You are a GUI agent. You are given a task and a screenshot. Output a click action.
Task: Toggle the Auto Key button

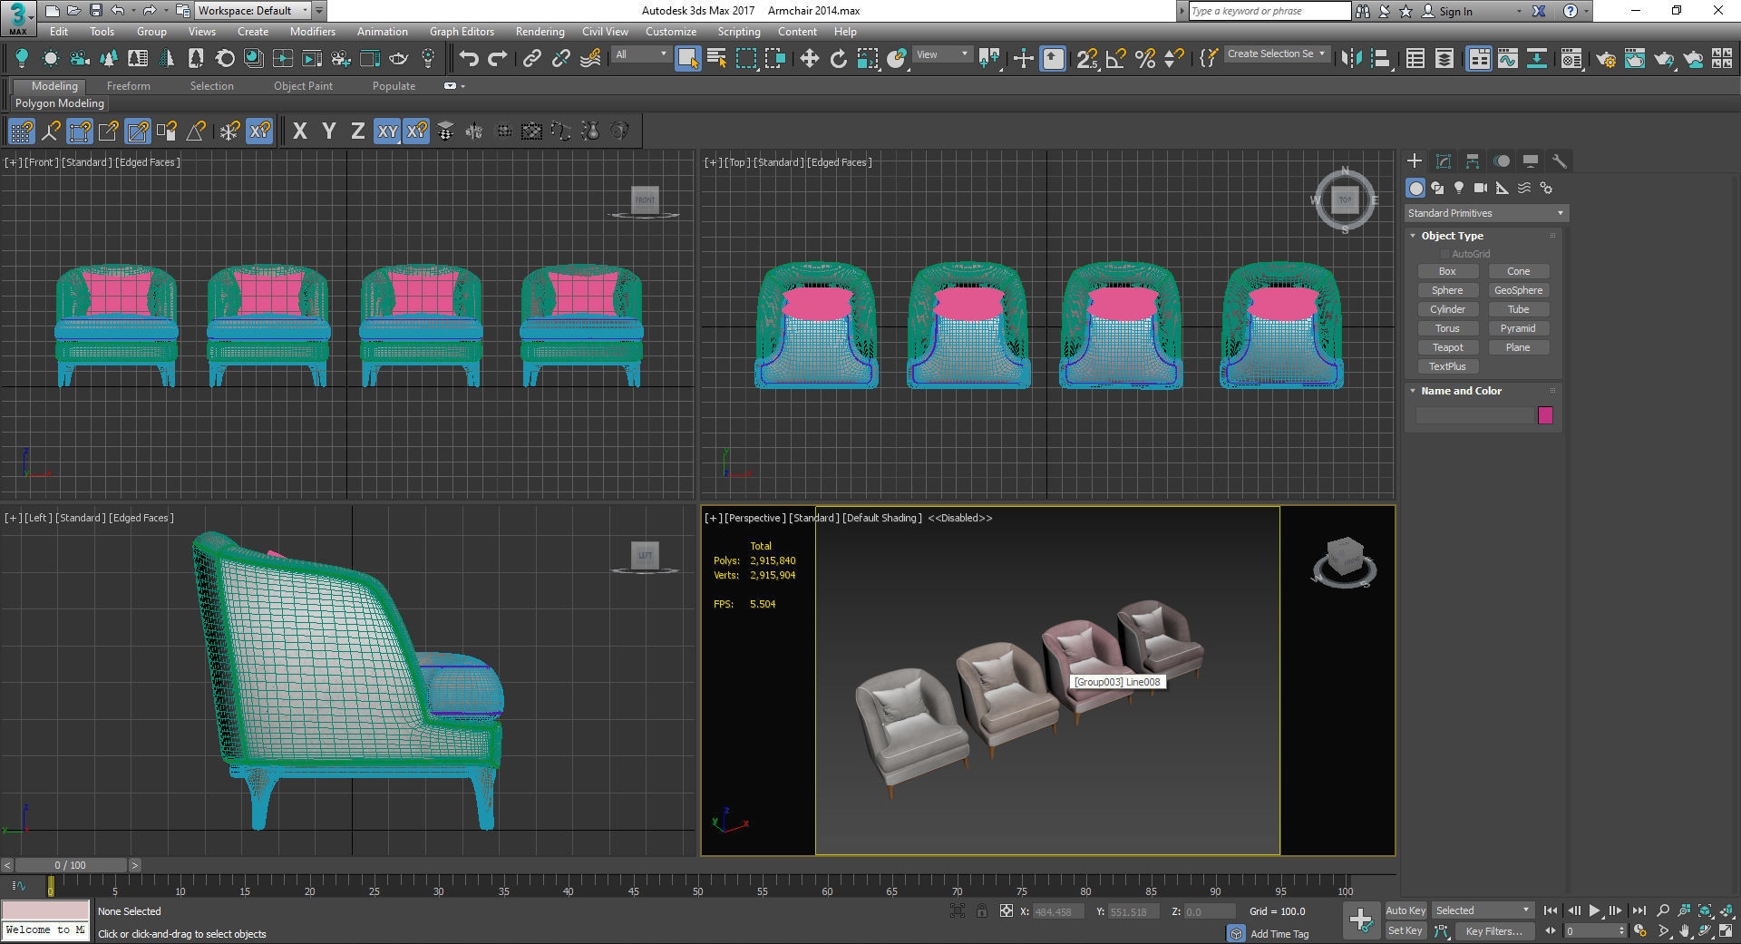1405,910
